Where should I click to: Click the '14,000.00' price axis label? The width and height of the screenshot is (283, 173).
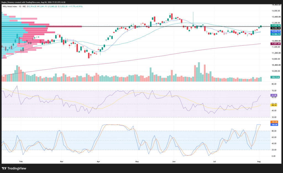[x=276, y=11]
